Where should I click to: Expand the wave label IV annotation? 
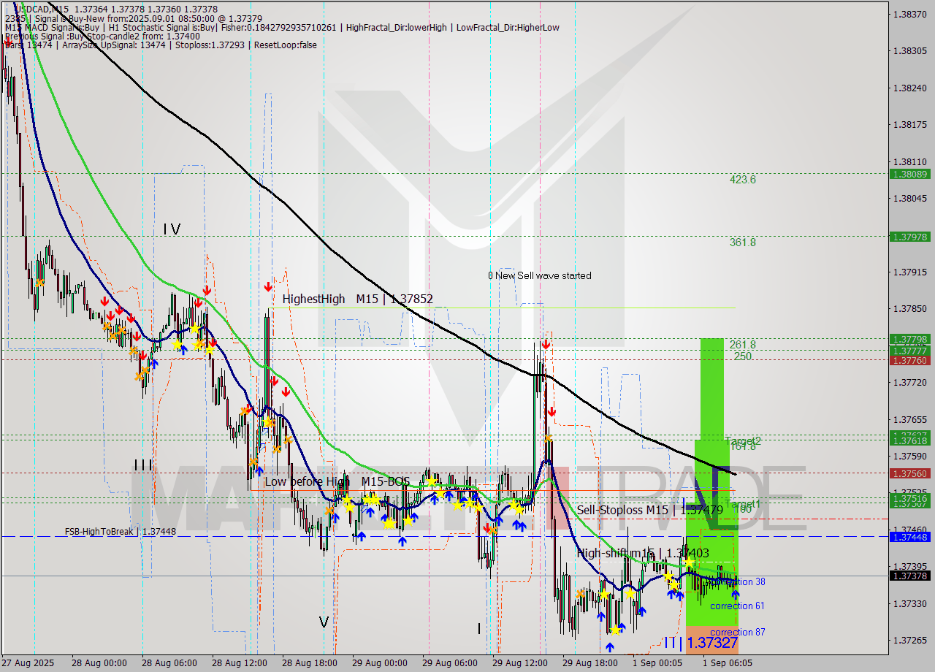click(x=172, y=230)
